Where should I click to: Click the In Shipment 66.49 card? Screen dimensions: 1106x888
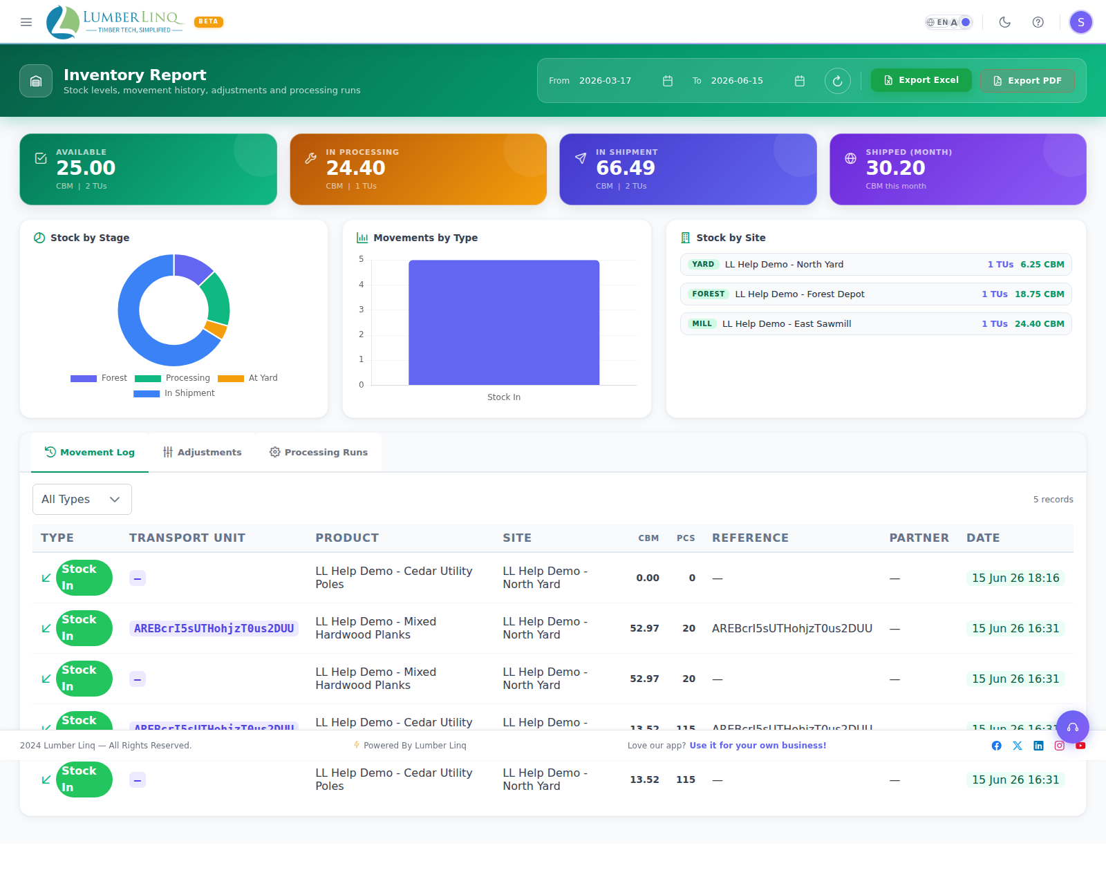[x=688, y=169]
